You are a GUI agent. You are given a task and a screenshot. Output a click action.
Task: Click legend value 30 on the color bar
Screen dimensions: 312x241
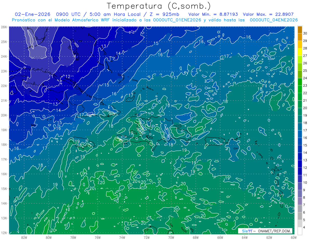pos(305,34)
